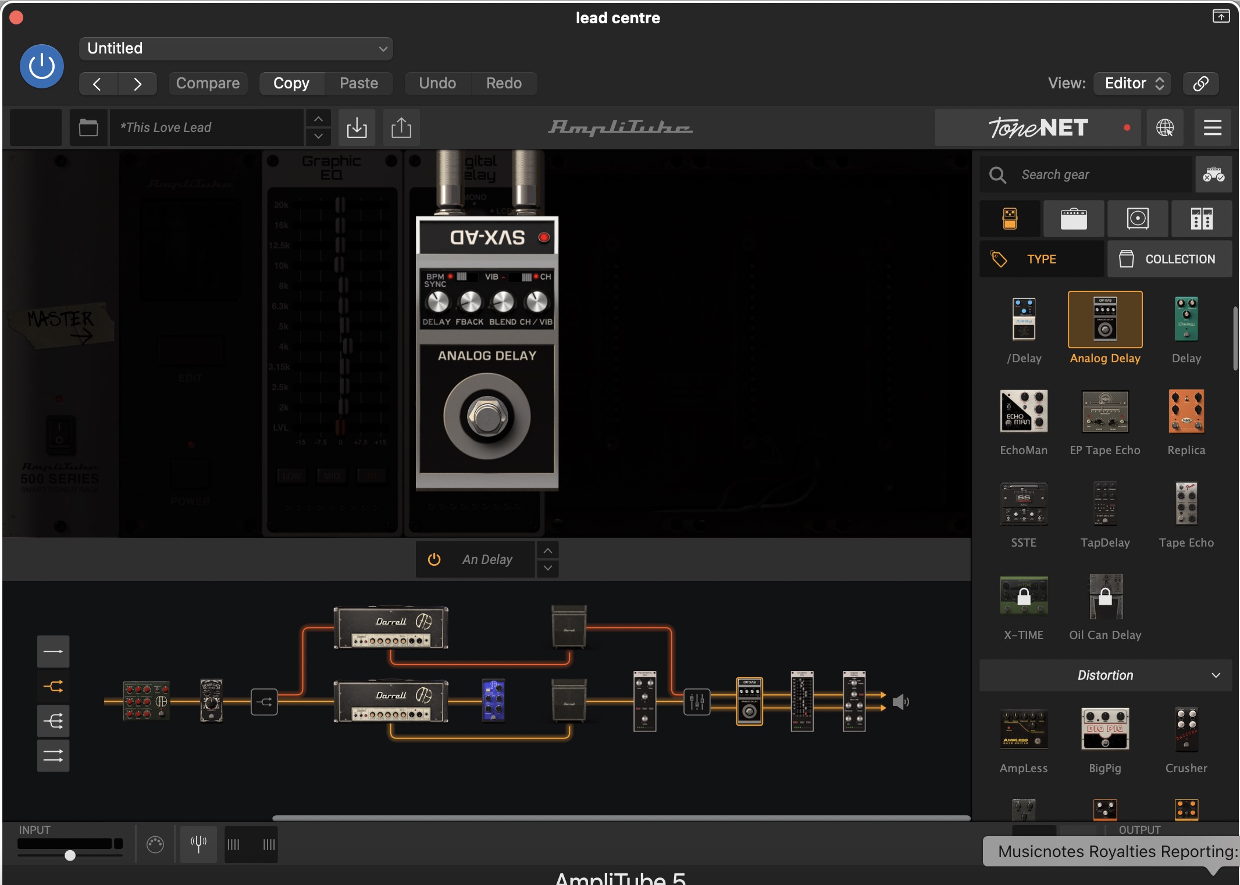The image size is (1240, 885).
Task: Toggle the plugin power bypass button
Action: tap(42, 66)
